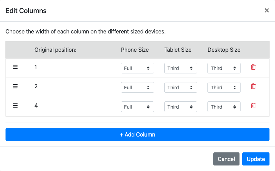
Task: Open Phone Size dropdown for column 2
Action: (x=137, y=88)
